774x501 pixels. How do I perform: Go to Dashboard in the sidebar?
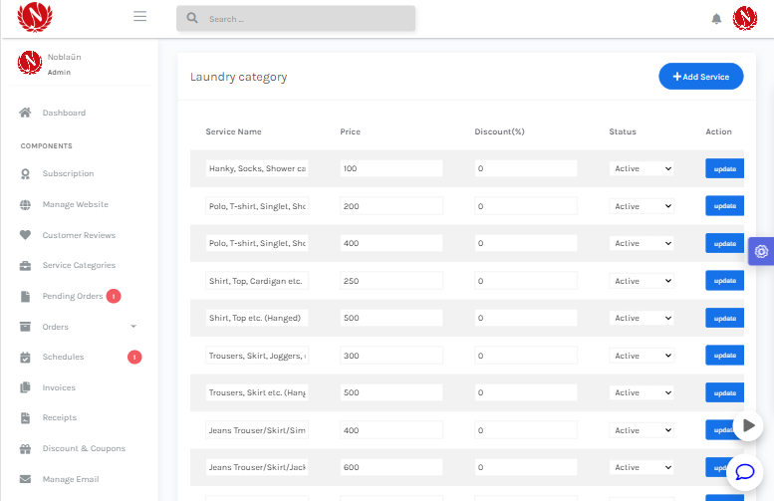64,113
